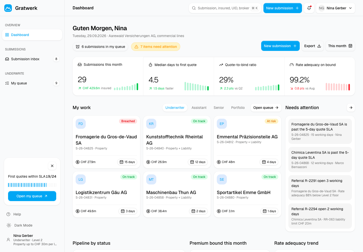Click the warning triangle icon in attention pill
The image size is (363, 252).
136,47
